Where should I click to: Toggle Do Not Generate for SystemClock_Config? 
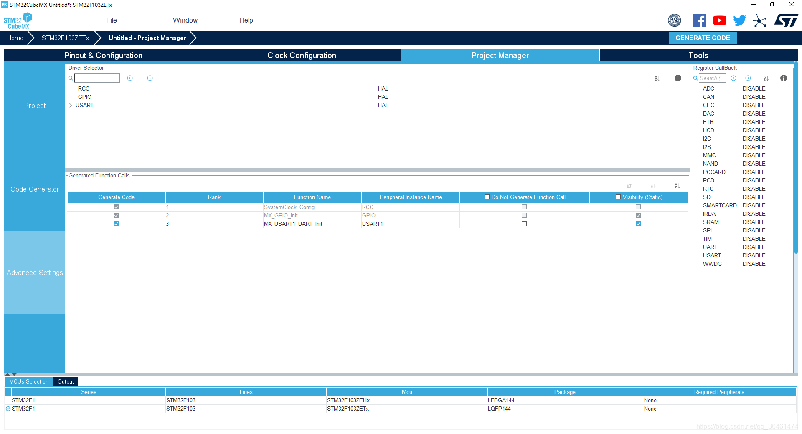pyautogui.click(x=524, y=207)
